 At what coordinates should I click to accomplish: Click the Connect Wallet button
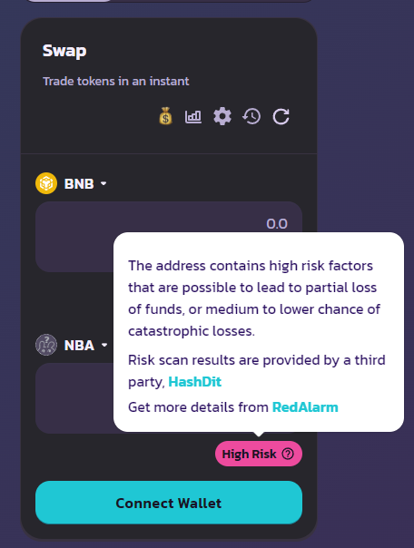(x=169, y=503)
